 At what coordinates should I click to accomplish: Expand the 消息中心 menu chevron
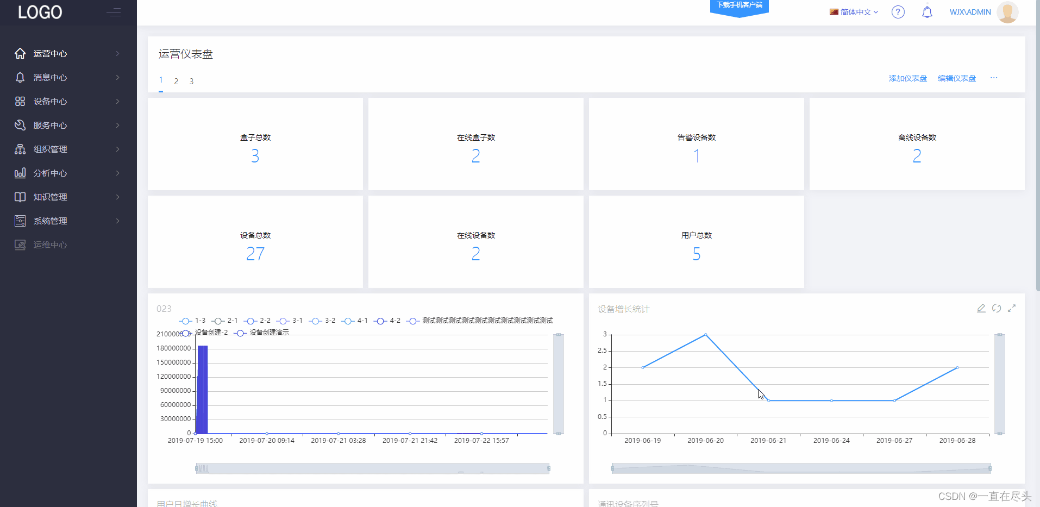pyautogui.click(x=118, y=77)
